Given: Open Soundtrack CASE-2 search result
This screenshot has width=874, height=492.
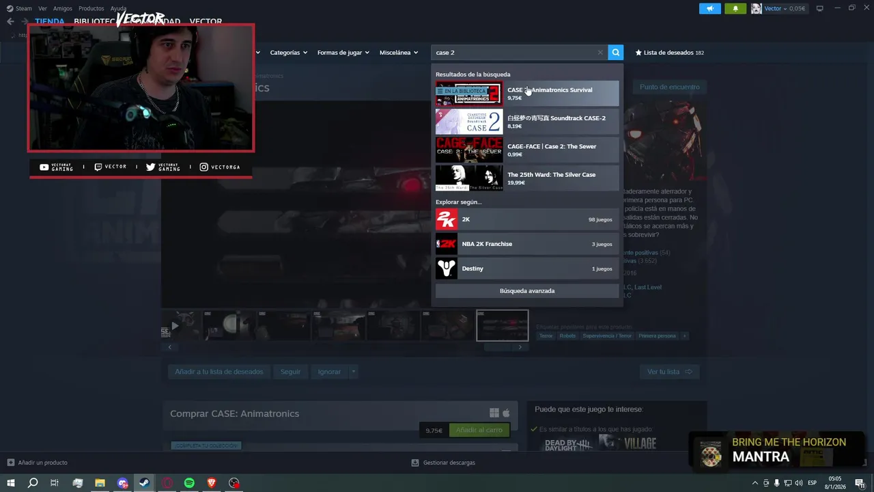Looking at the screenshot, I should 527,122.
